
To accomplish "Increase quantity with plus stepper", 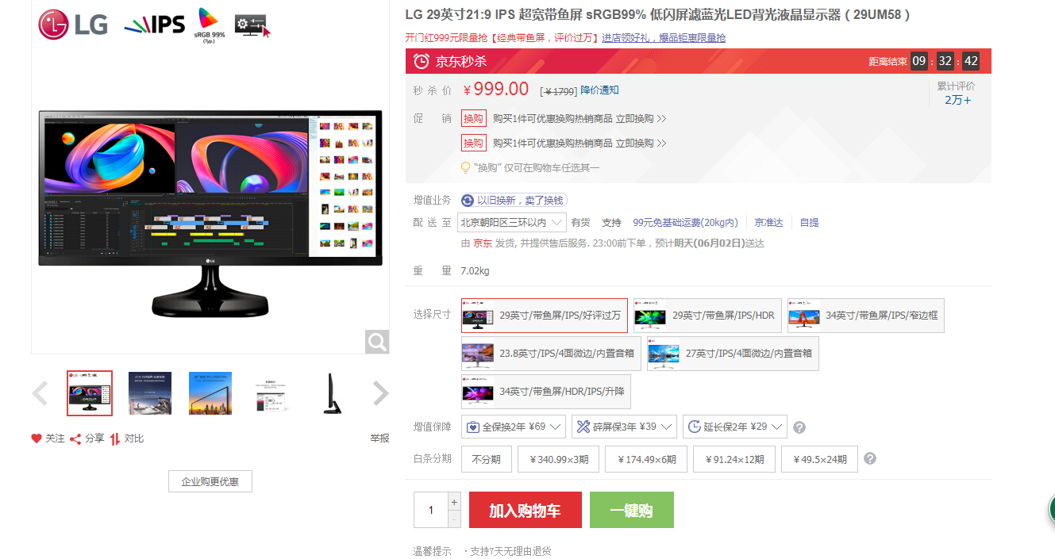I will click(x=454, y=501).
